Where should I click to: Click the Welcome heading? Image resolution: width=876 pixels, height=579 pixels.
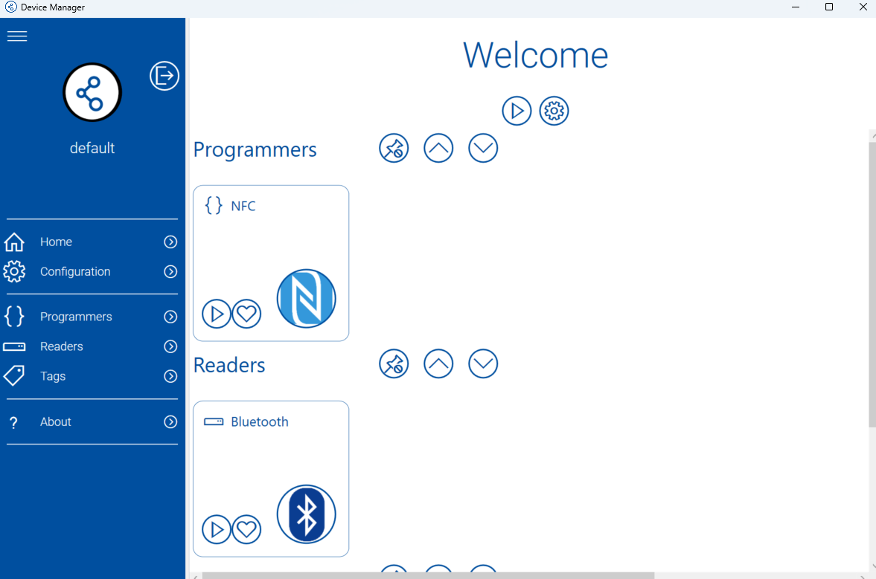pos(535,55)
